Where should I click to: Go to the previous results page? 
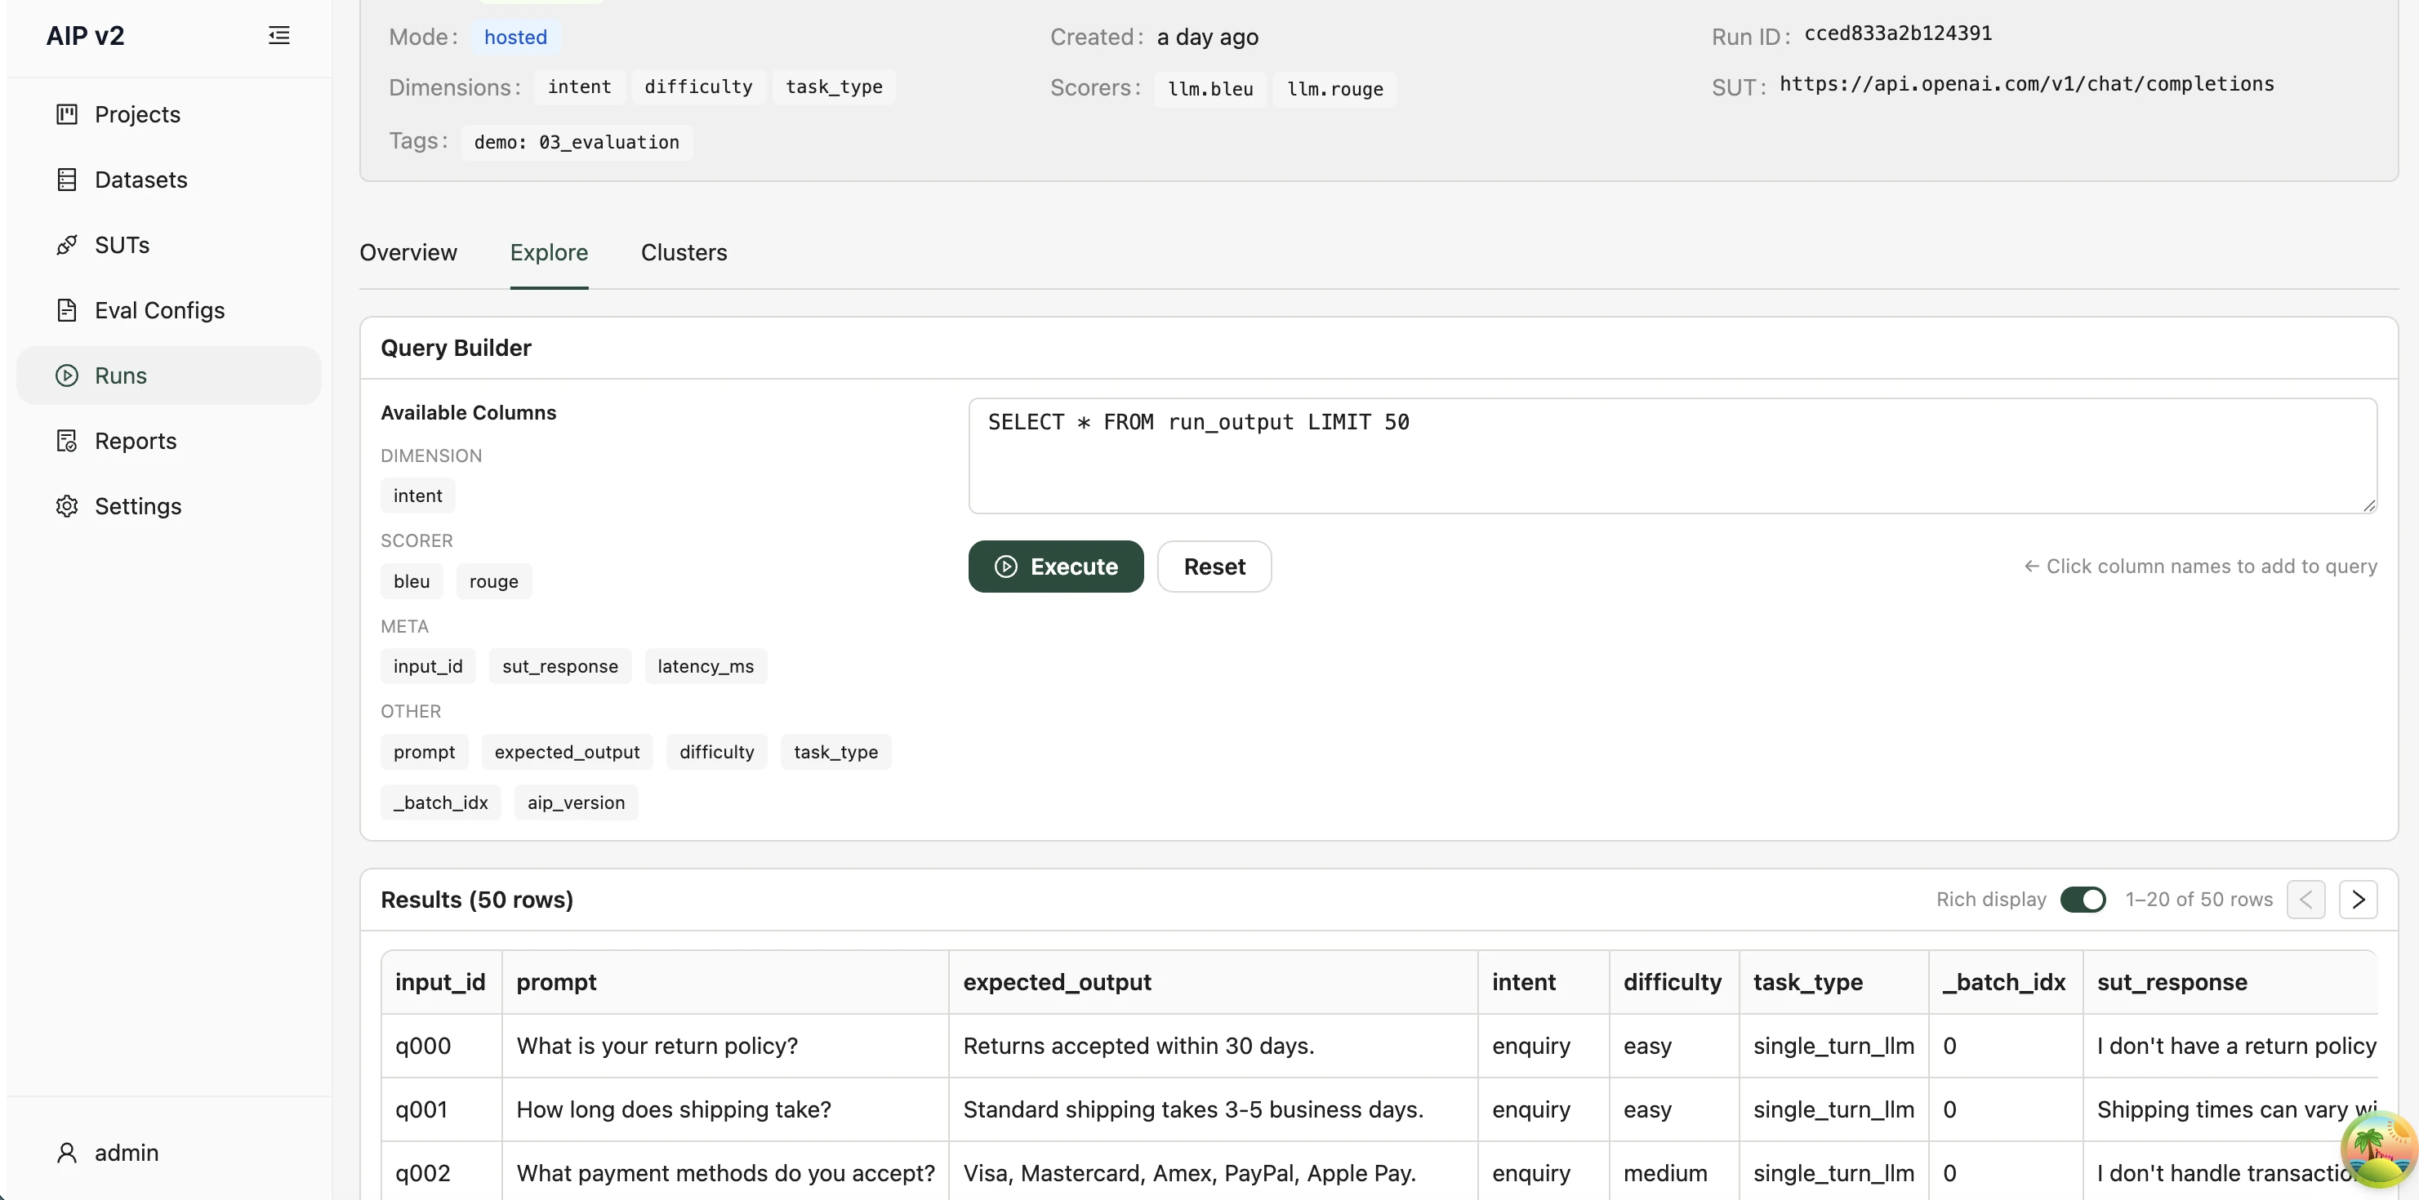click(x=2306, y=900)
